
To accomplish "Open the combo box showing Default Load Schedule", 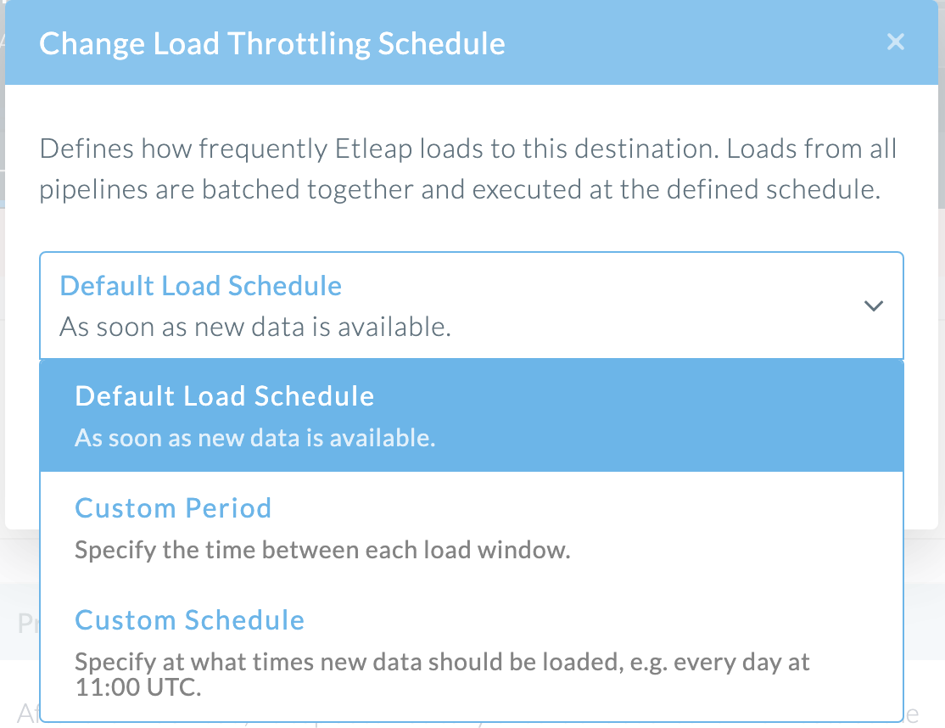I will [x=472, y=305].
